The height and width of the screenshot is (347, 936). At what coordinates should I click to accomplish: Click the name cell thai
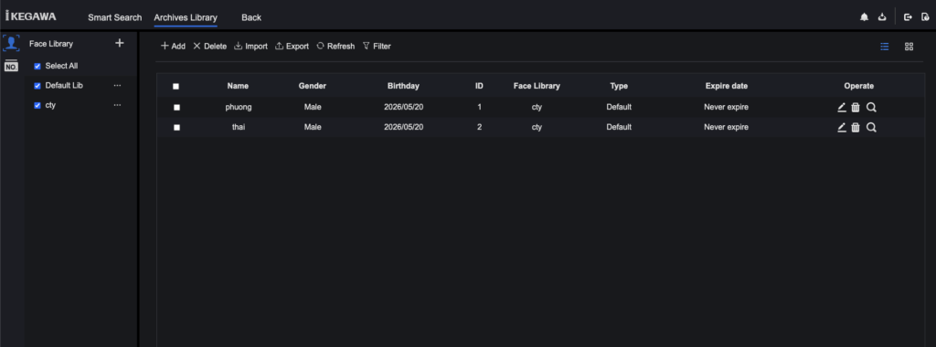pos(239,127)
